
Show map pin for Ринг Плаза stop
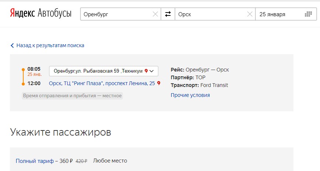[159, 83]
